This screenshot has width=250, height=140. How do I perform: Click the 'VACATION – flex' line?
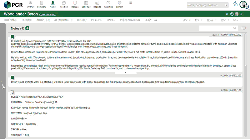point(20,135)
